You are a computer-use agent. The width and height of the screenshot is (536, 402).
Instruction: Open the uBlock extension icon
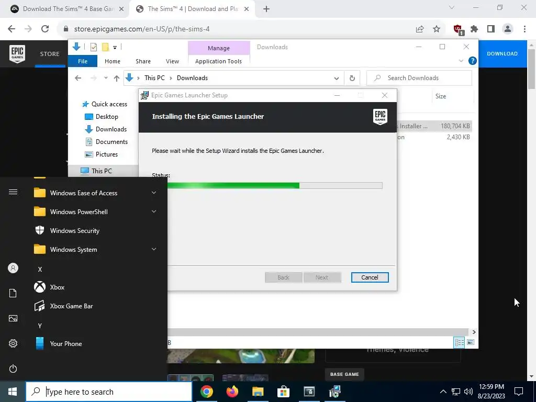point(459,29)
